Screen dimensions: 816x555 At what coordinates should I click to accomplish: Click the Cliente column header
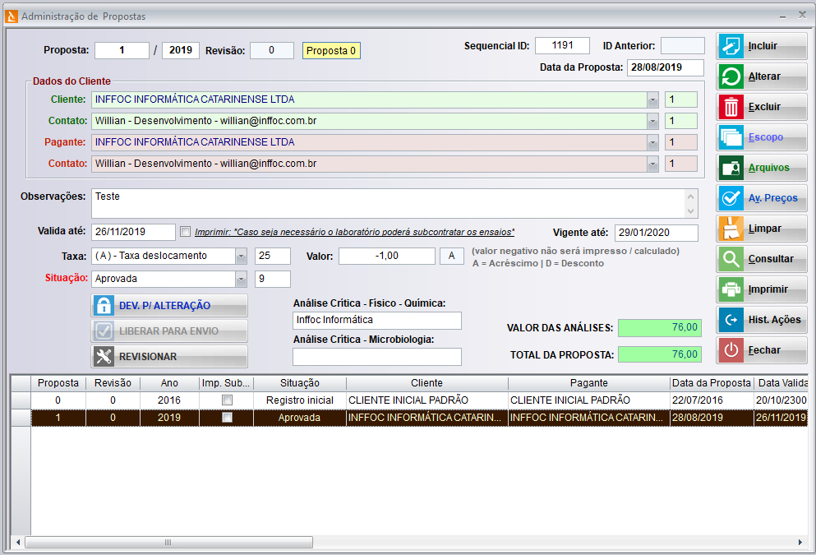coord(426,383)
